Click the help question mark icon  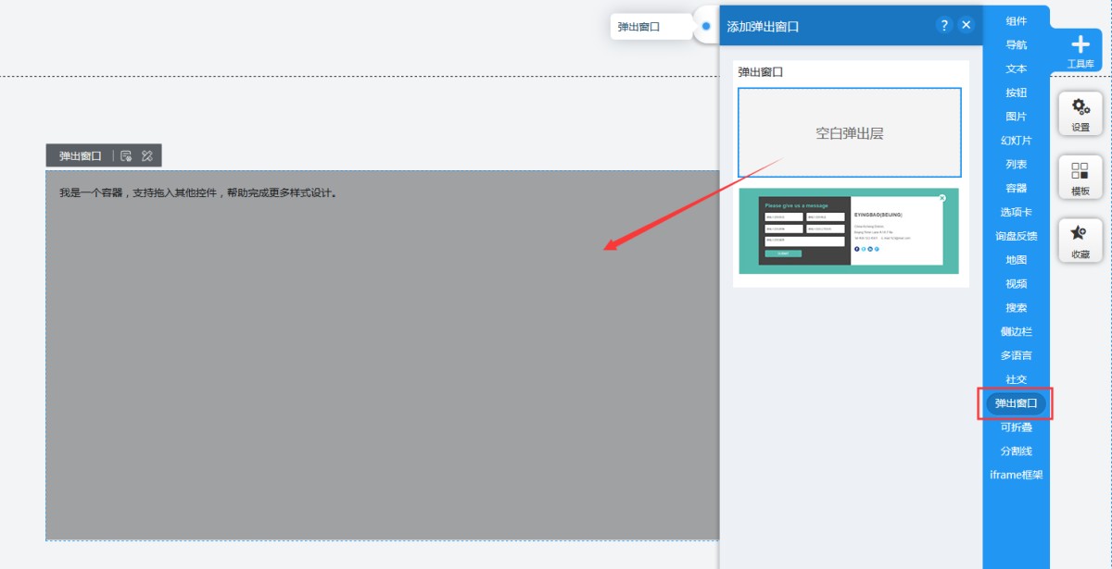944,26
